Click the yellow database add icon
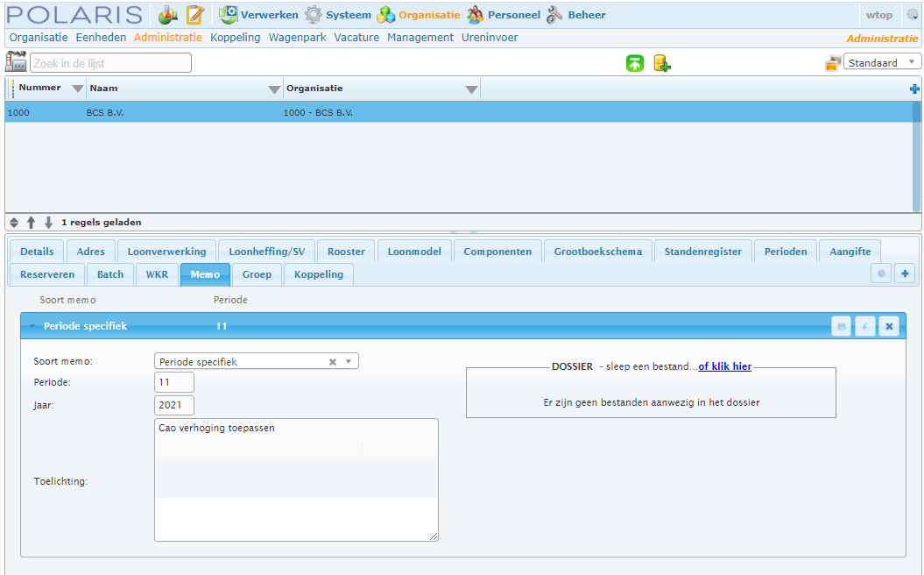 tap(662, 63)
